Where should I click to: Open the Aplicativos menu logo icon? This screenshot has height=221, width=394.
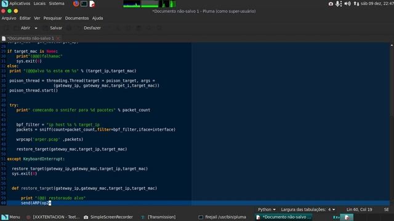4,4
